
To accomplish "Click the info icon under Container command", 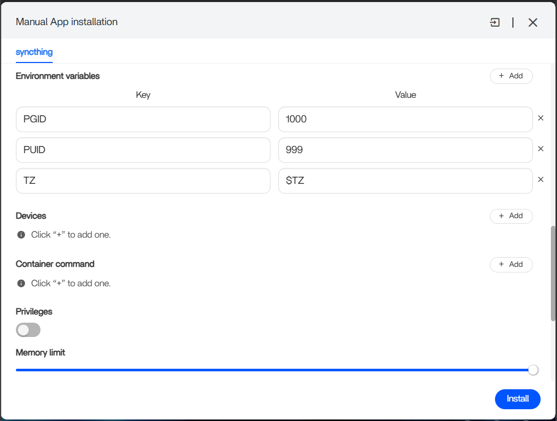I will coord(22,283).
